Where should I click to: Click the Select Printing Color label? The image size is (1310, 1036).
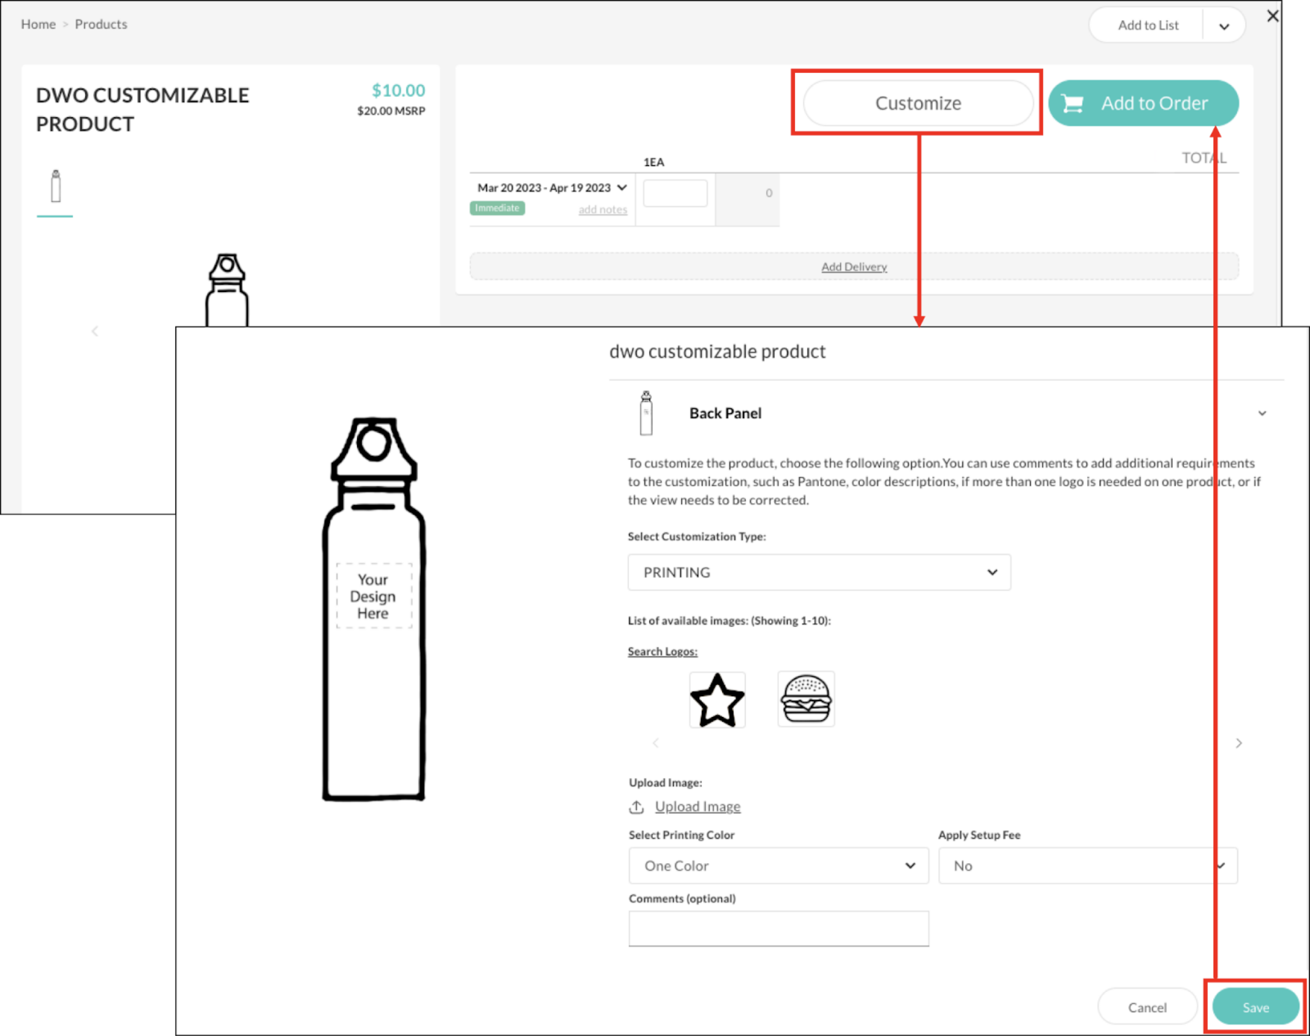pos(681,835)
